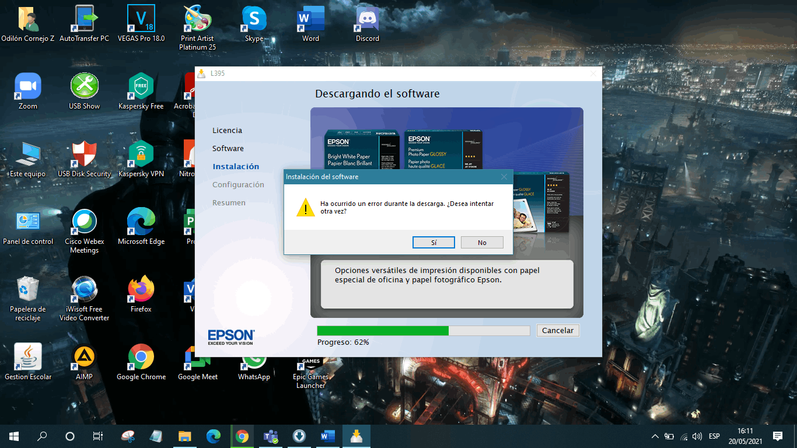Launch AIMP player desktop shortcut

click(84, 363)
